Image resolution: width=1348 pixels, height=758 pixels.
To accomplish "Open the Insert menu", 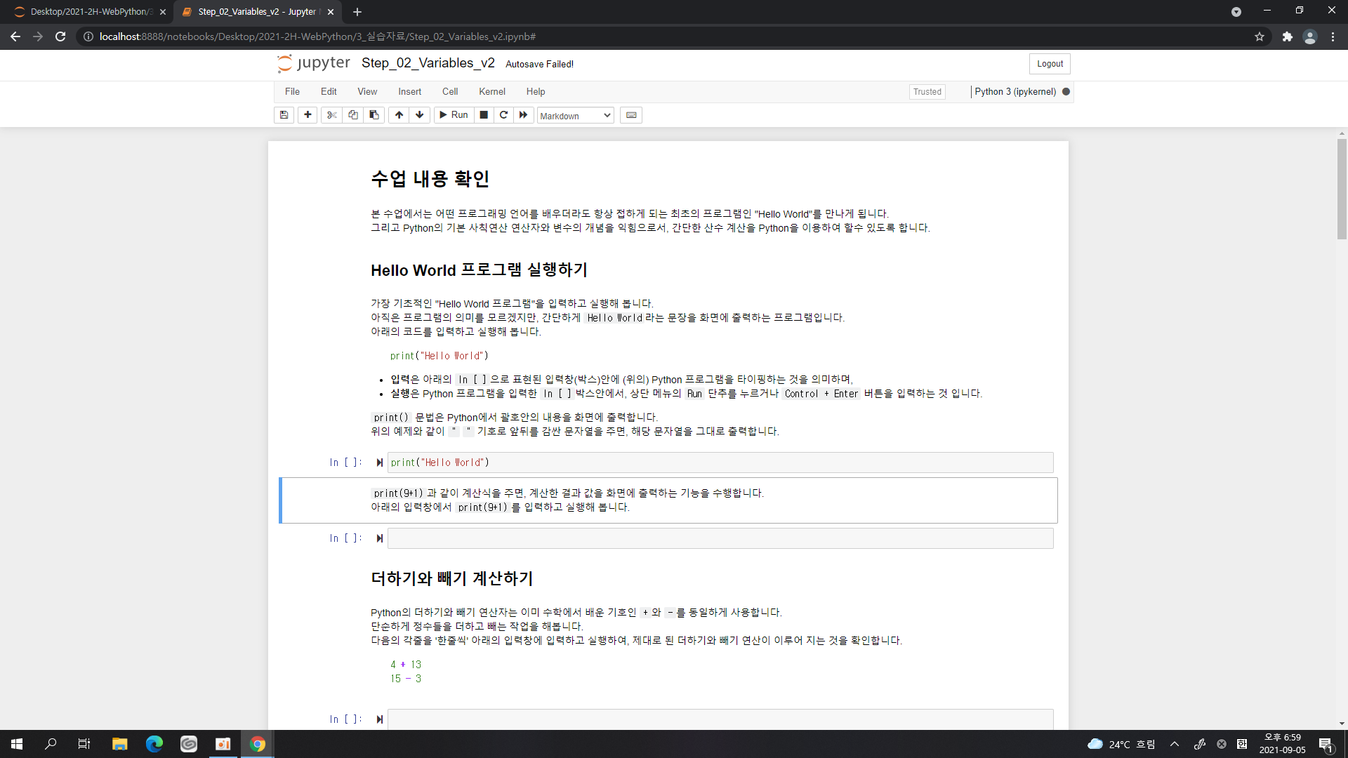I will (x=410, y=92).
